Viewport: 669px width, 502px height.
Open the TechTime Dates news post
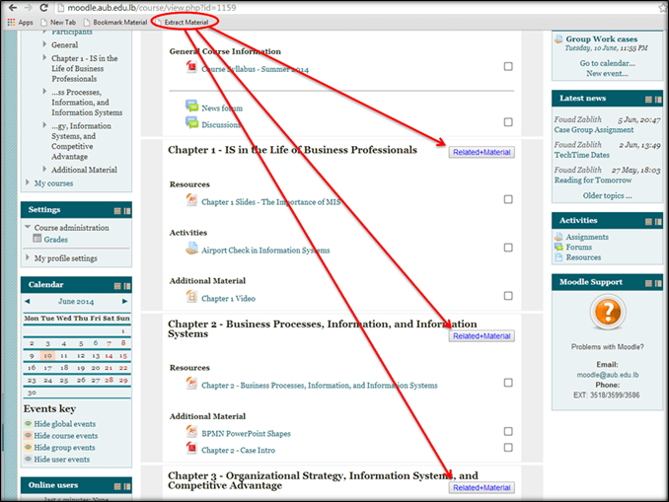pos(581,155)
